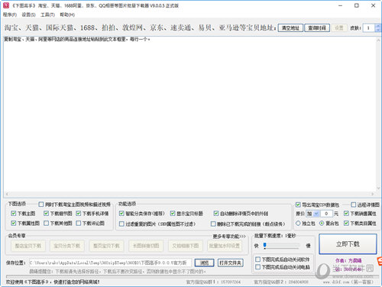Click the button right of 清空地址
The width and height of the screenshot is (382, 287).
(317, 27)
